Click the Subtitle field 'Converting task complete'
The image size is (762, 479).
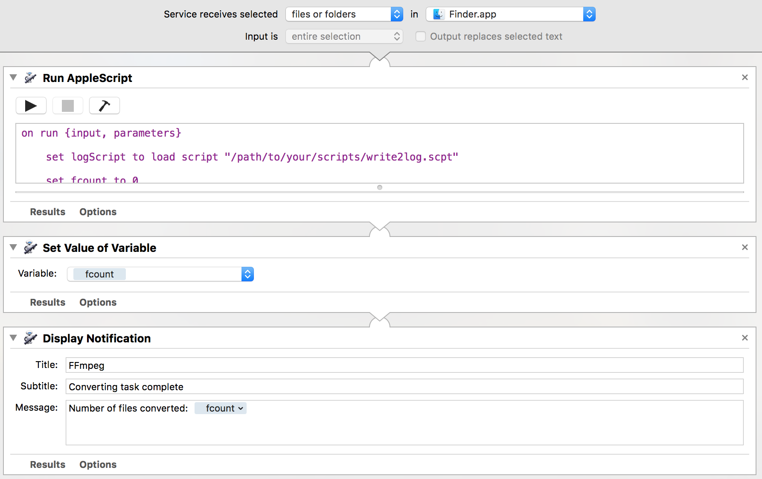[404, 386]
